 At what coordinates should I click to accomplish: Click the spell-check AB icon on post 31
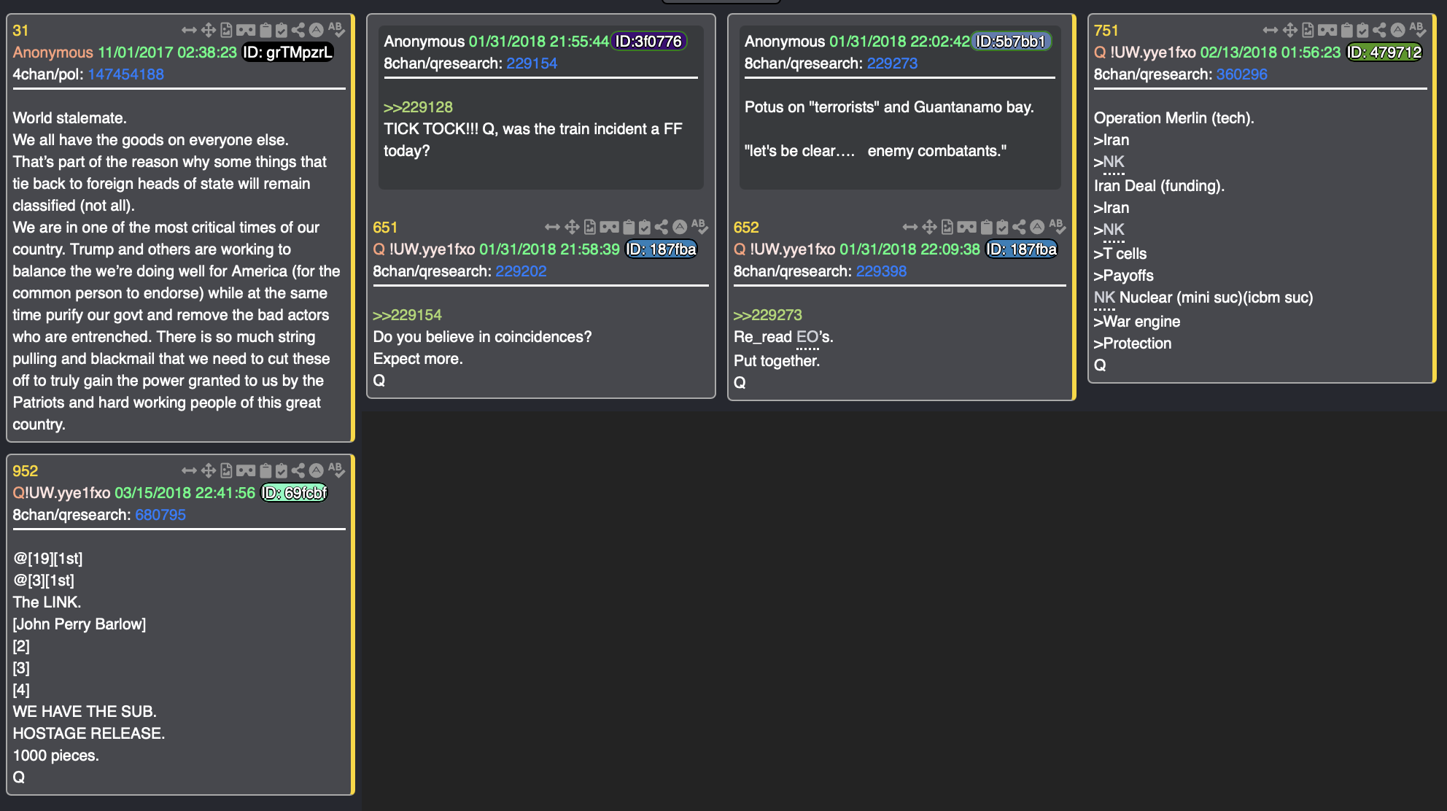(x=336, y=29)
